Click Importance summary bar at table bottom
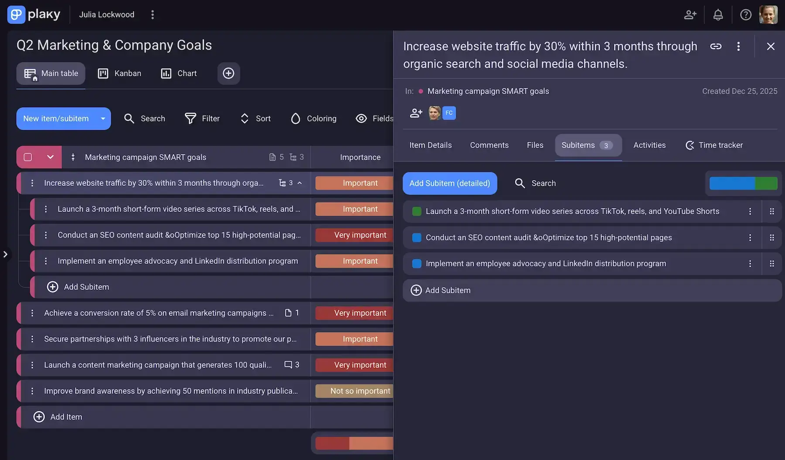 354,443
